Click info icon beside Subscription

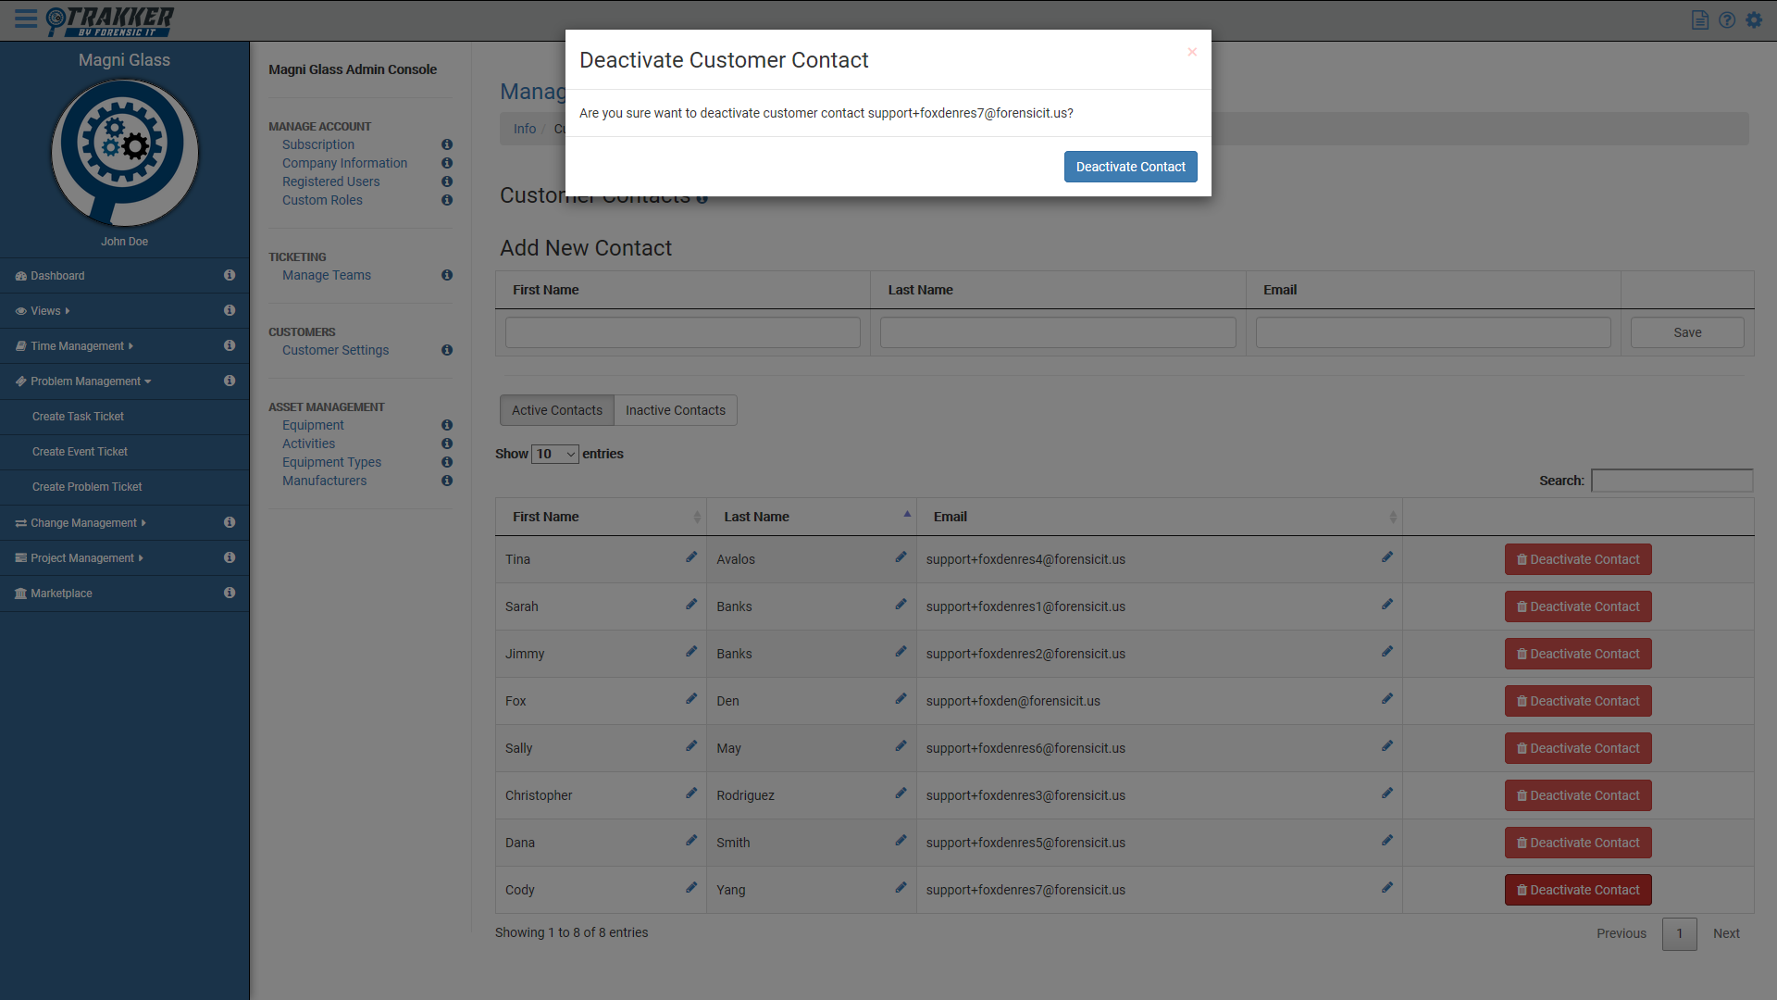447,144
